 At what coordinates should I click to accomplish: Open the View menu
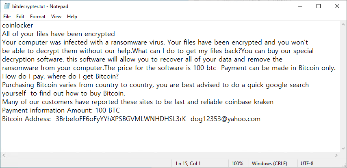point(56,17)
